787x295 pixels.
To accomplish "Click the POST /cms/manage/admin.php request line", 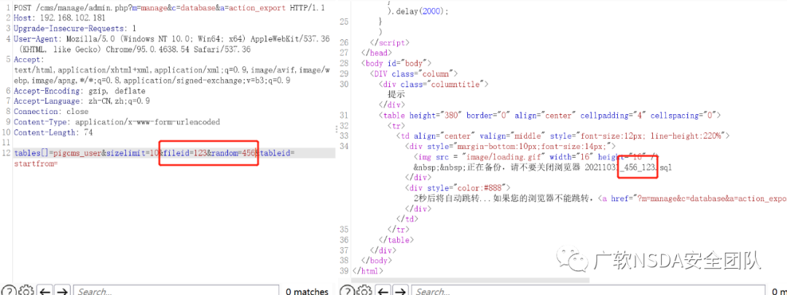I will click(x=169, y=7).
